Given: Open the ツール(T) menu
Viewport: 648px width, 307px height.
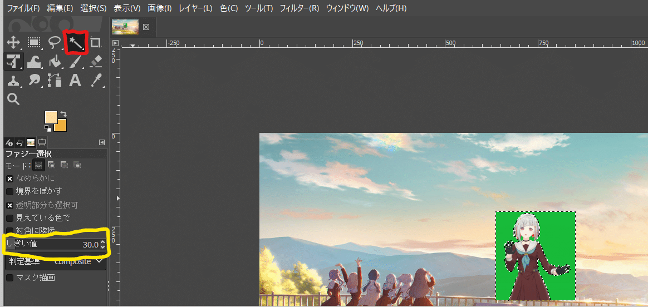Looking at the screenshot, I should [x=259, y=8].
